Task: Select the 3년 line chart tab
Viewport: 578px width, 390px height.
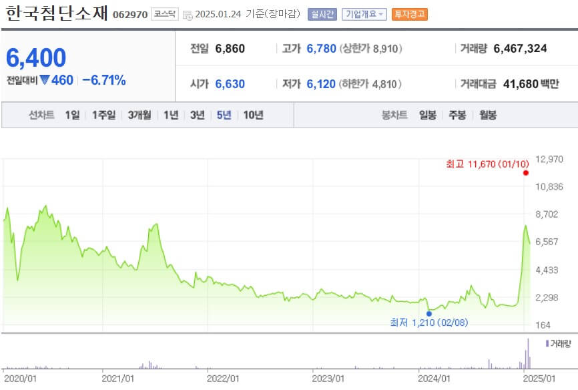Action: 197,115
